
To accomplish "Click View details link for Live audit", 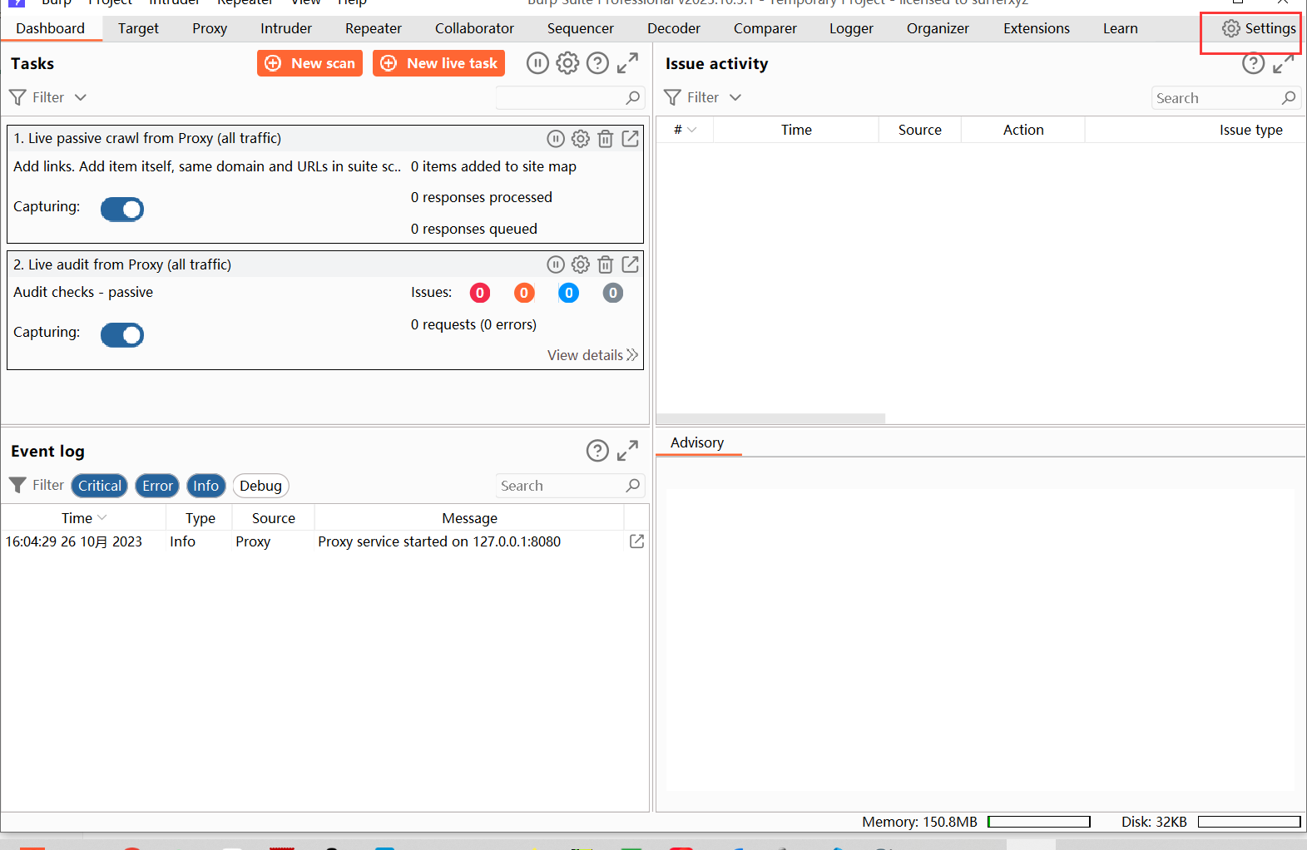I will click(592, 355).
